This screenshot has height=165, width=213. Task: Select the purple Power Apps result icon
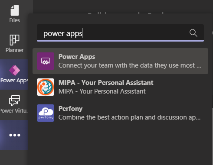(46, 61)
